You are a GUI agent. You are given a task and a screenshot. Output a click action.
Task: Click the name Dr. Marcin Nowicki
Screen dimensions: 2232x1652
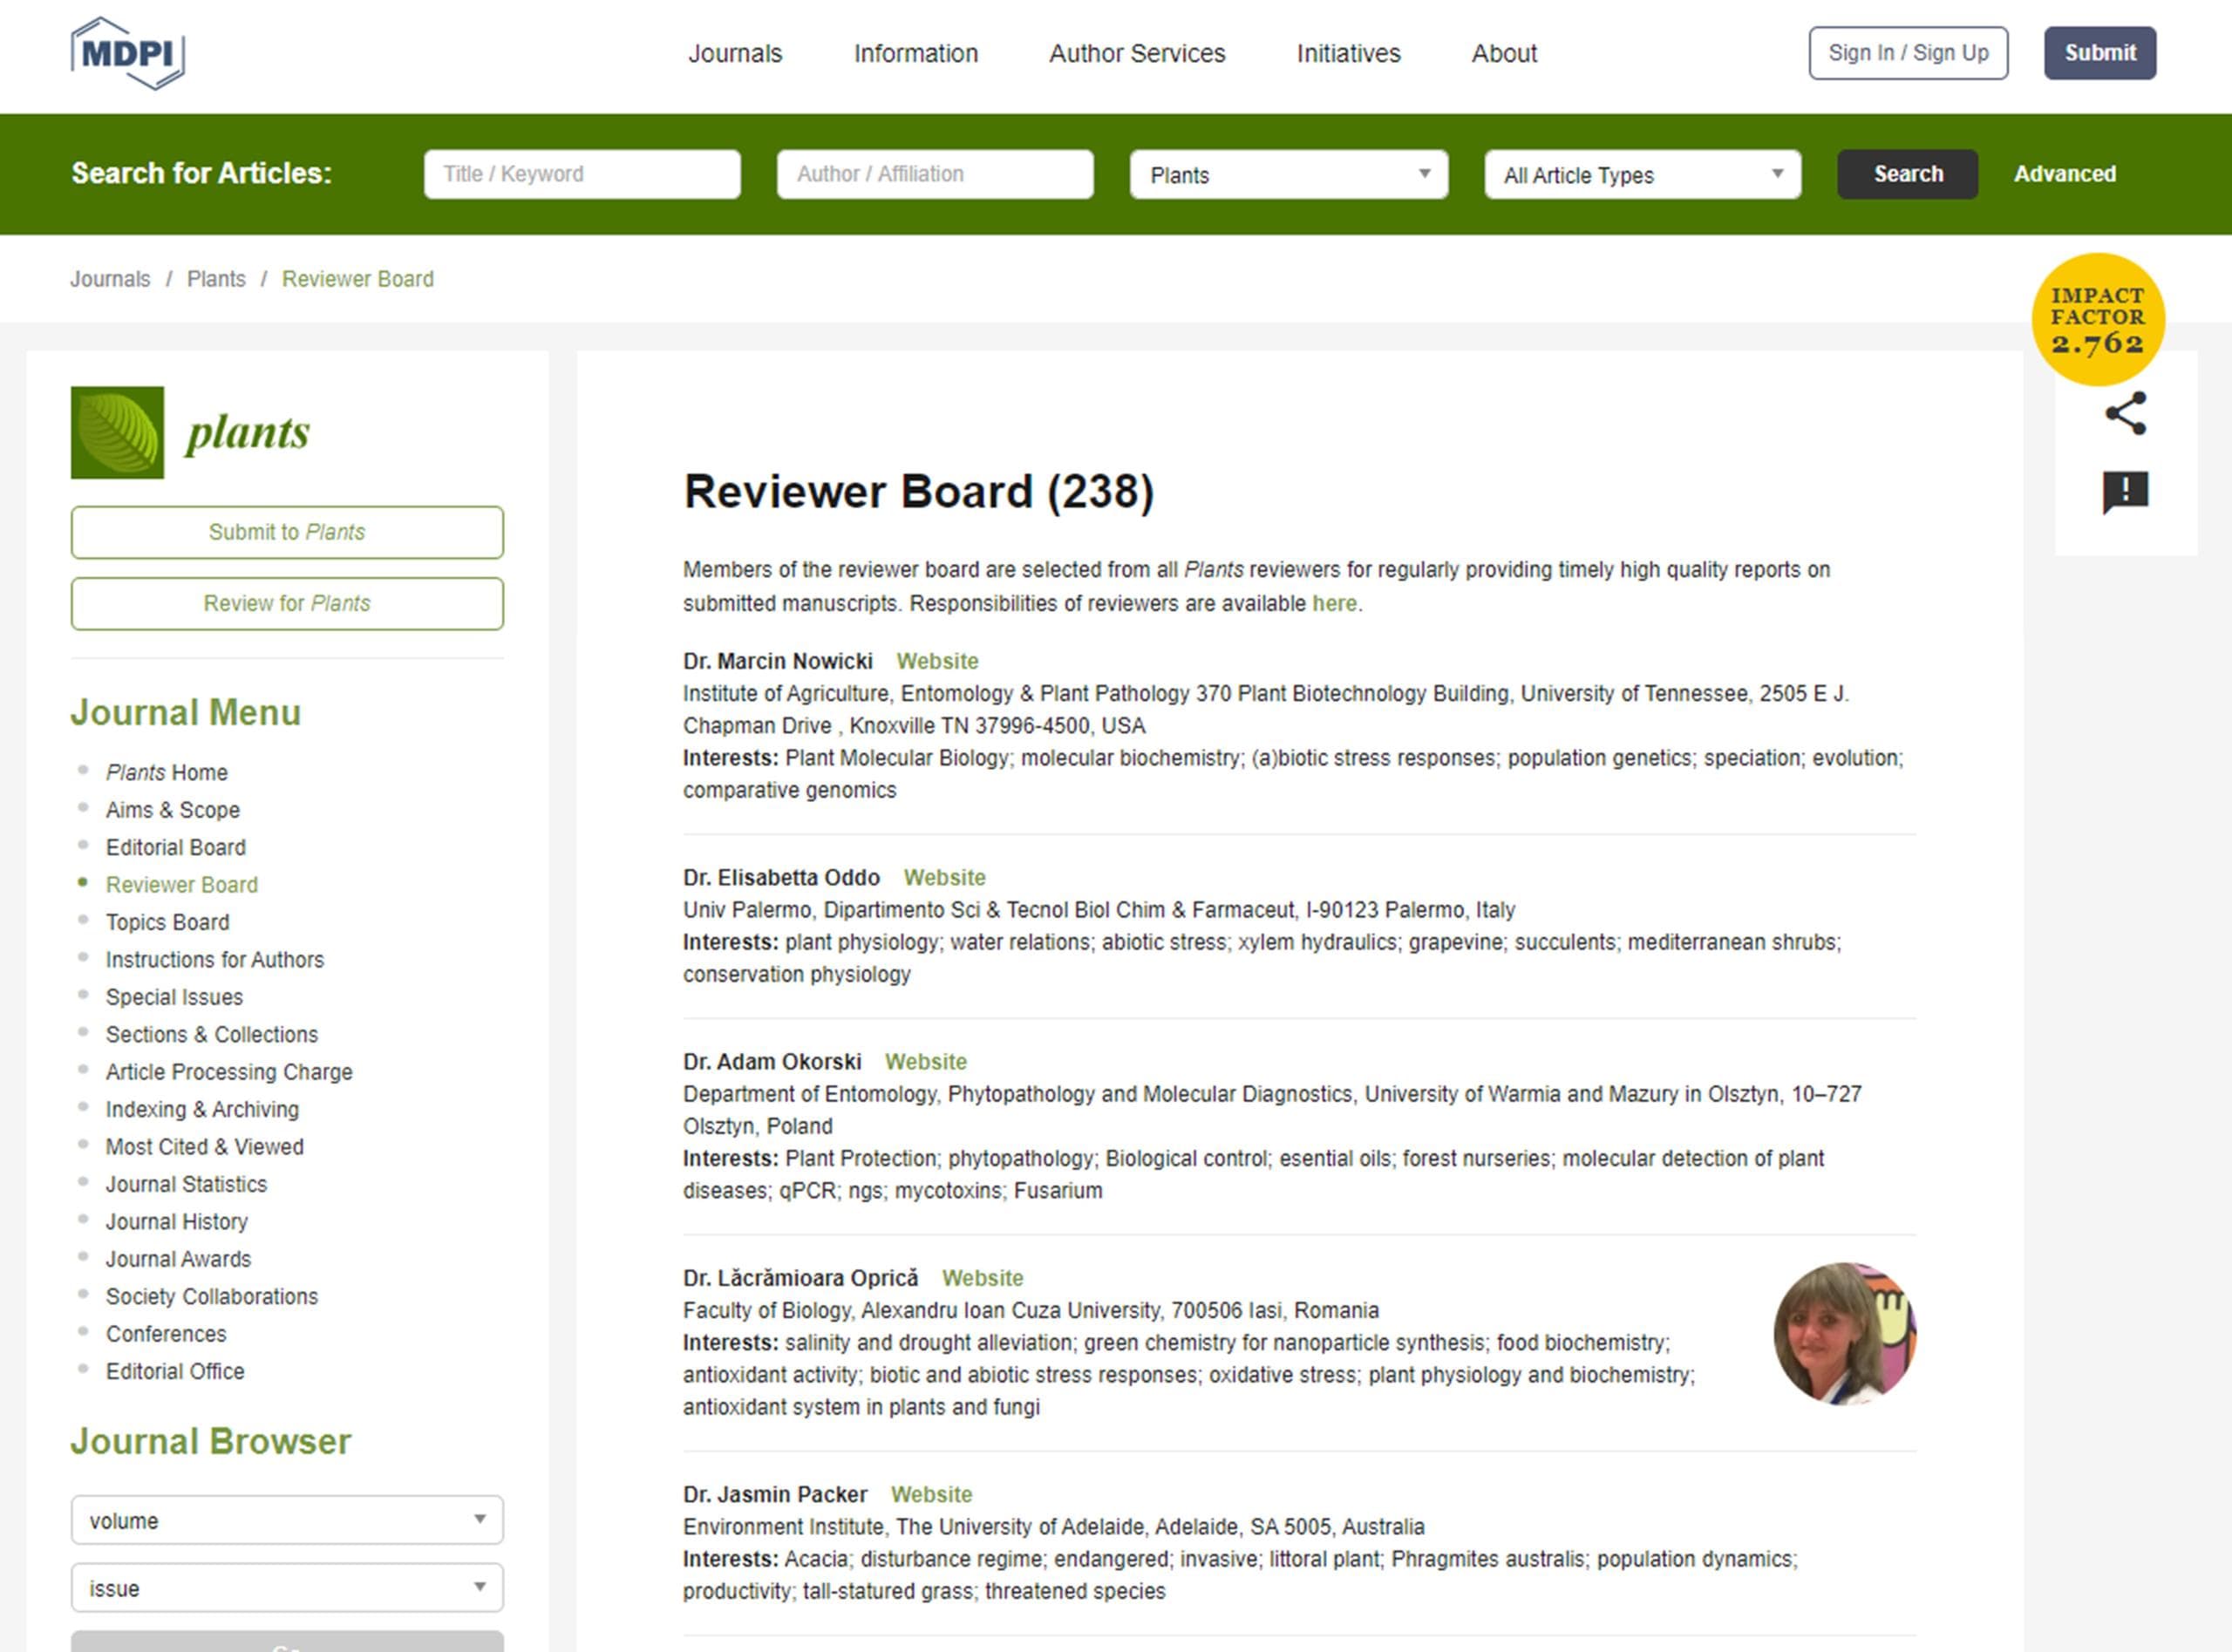coord(778,661)
